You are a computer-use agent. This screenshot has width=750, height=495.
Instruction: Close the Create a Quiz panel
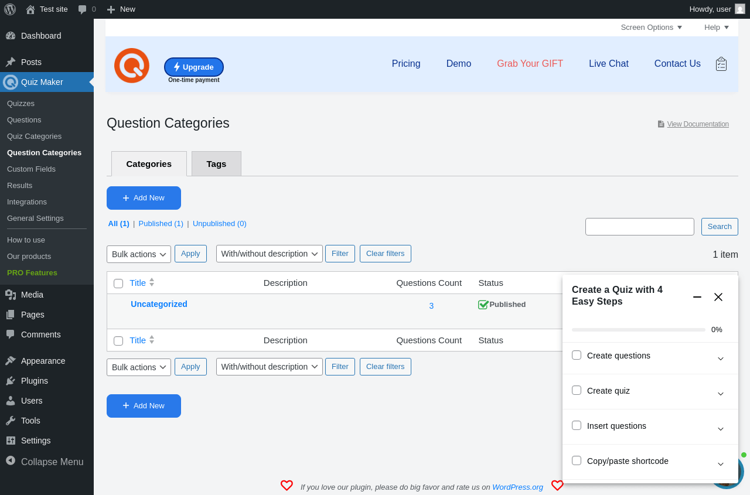[x=718, y=297]
